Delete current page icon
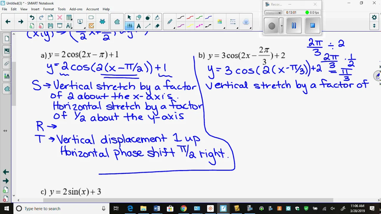The width and height of the screenshot is (381, 214). coord(41,26)
